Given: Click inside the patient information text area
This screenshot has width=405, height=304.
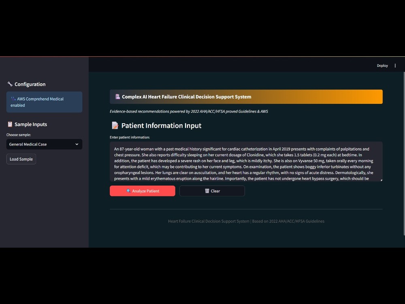Looking at the screenshot, I should pyautogui.click(x=246, y=162).
